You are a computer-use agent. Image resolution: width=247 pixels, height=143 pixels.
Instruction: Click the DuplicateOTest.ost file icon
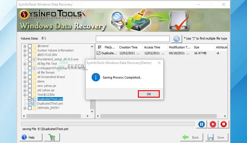(x=35, y=99)
